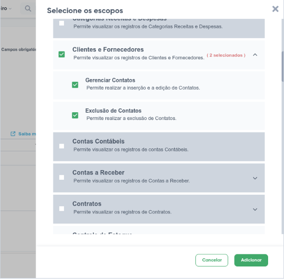Click 'Permite visualizar os registros de contas Contábeis.'
This screenshot has height=279, width=284.
pos(131,149)
